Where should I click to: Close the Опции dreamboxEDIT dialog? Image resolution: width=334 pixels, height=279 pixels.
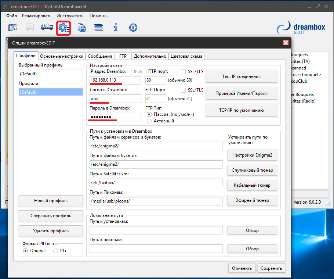coord(286,43)
